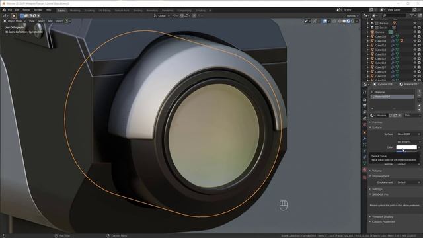Screen dimensions: 423x238
Task: Switch to the Animation workspace tab
Action: coord(152,11)
